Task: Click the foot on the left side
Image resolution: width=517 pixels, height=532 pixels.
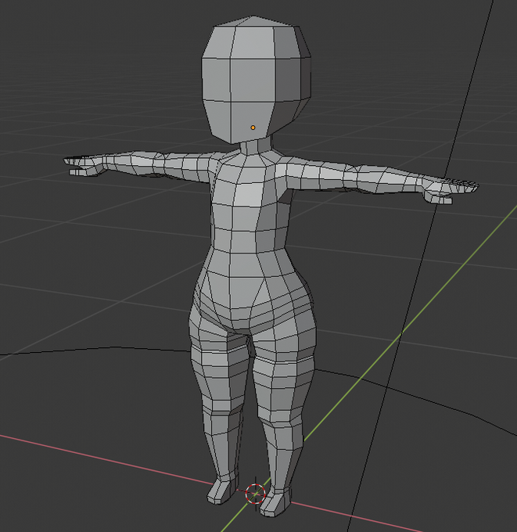Action: point(221,491)
